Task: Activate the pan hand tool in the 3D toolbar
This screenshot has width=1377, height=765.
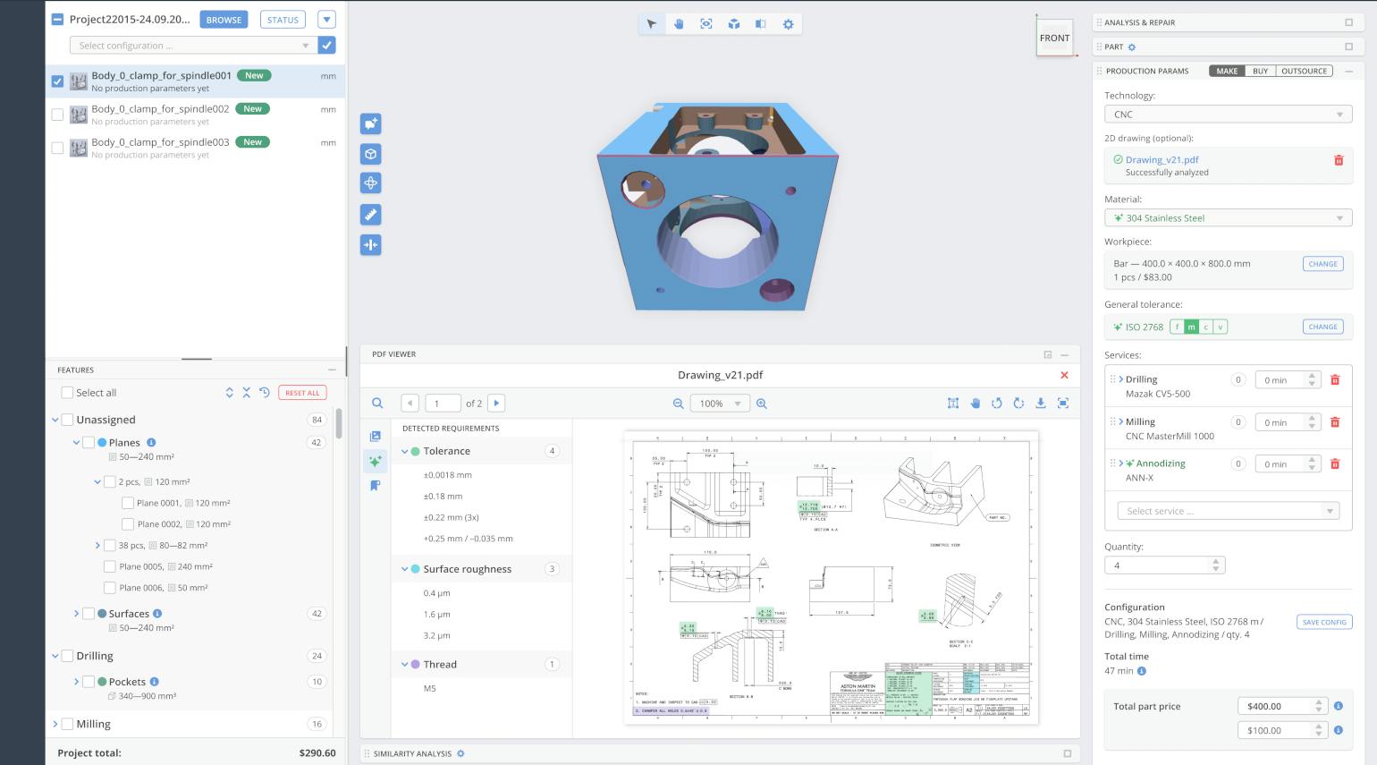Action: 679,24
